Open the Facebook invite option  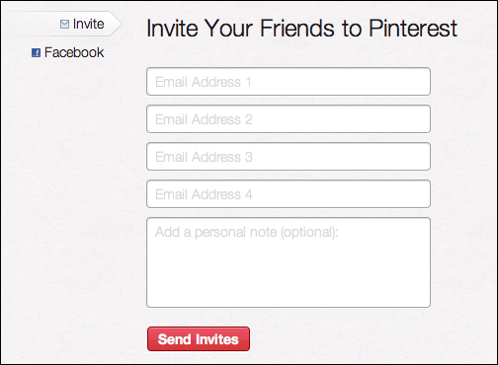point(67,52)
